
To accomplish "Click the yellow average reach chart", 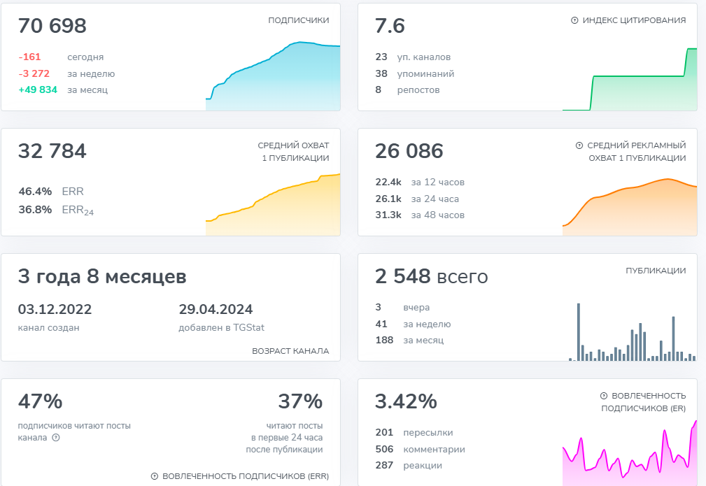I will click(x=273, y=205).
